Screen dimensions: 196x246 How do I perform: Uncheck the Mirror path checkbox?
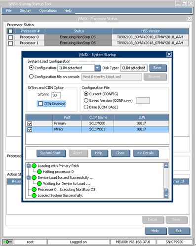30,129
